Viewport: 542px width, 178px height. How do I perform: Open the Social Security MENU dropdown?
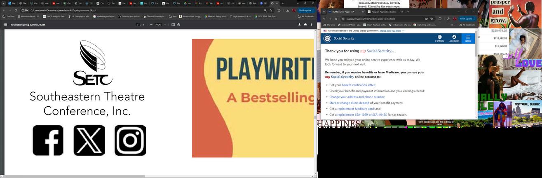[468, 38]
